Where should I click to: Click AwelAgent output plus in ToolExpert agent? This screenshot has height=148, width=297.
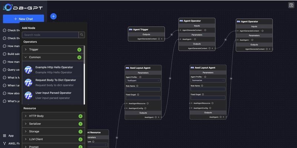(x=159, y=117)
